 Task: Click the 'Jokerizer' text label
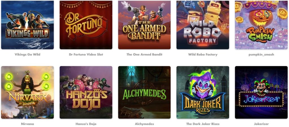click(x=261, y=124)
